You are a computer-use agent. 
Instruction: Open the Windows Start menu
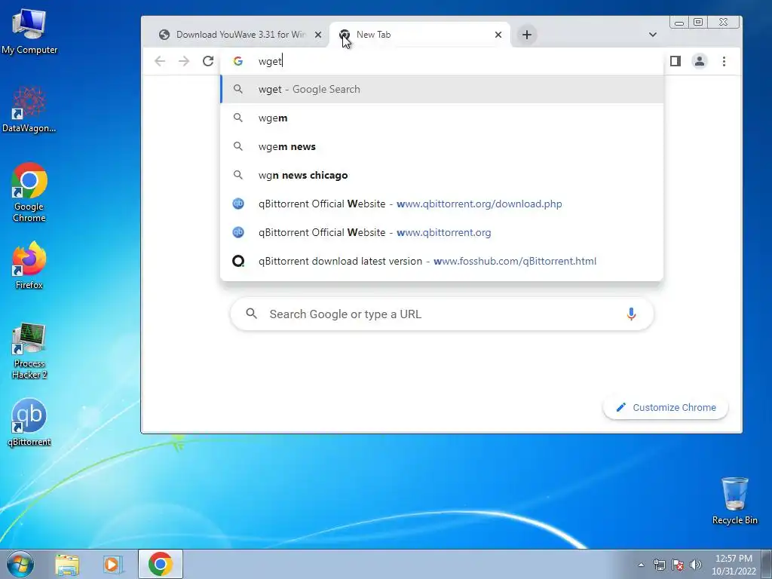pyautogui.click(x=20, y=564)
